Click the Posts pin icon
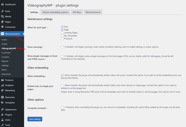186x127 pixels. [2, 11]
